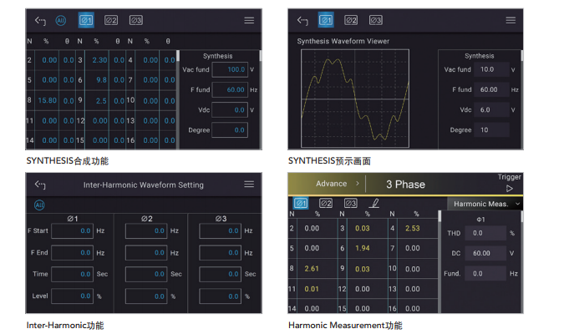Click Ø1 F Start field
The image size is (569, 334).
72,231
